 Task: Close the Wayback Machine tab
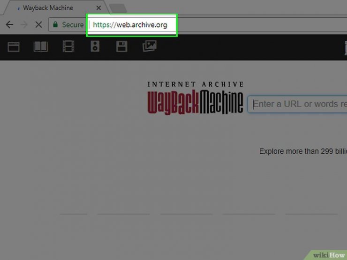point(98,8)
